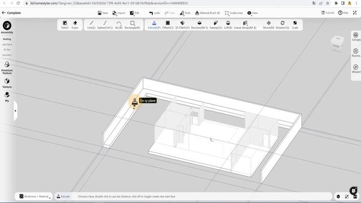
Task: Activate the Linear Array tool
Action: click(245, 25)
